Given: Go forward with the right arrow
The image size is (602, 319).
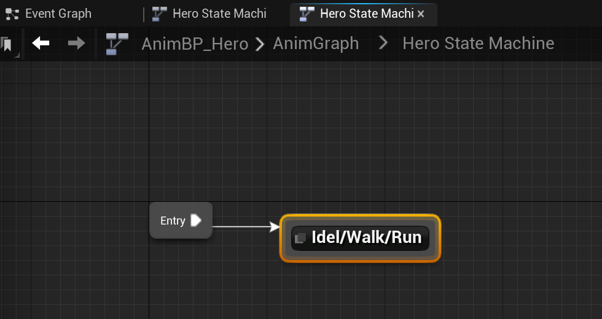Looking at the screenshot, I should [x=77, y=43].
